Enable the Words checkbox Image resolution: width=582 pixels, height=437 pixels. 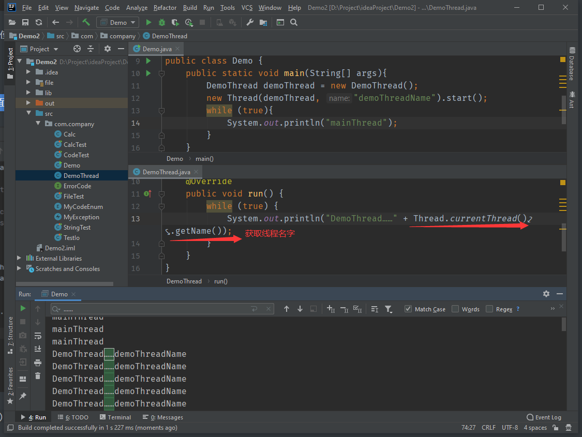(455, 309)
